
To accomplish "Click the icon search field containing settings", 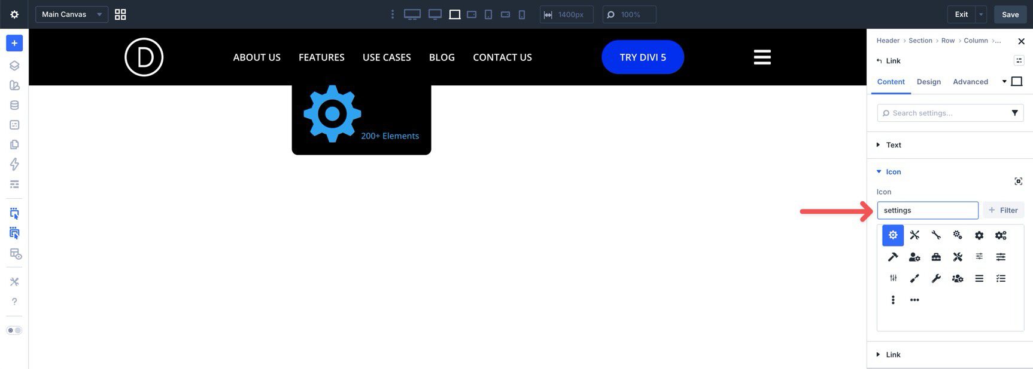I will click(928, 210).
